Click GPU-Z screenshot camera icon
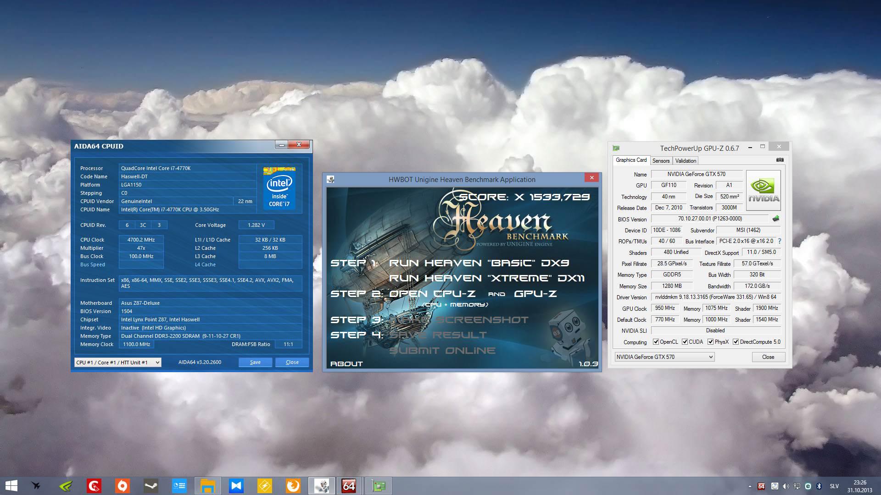Screen dimensions: 881x495 780,160
